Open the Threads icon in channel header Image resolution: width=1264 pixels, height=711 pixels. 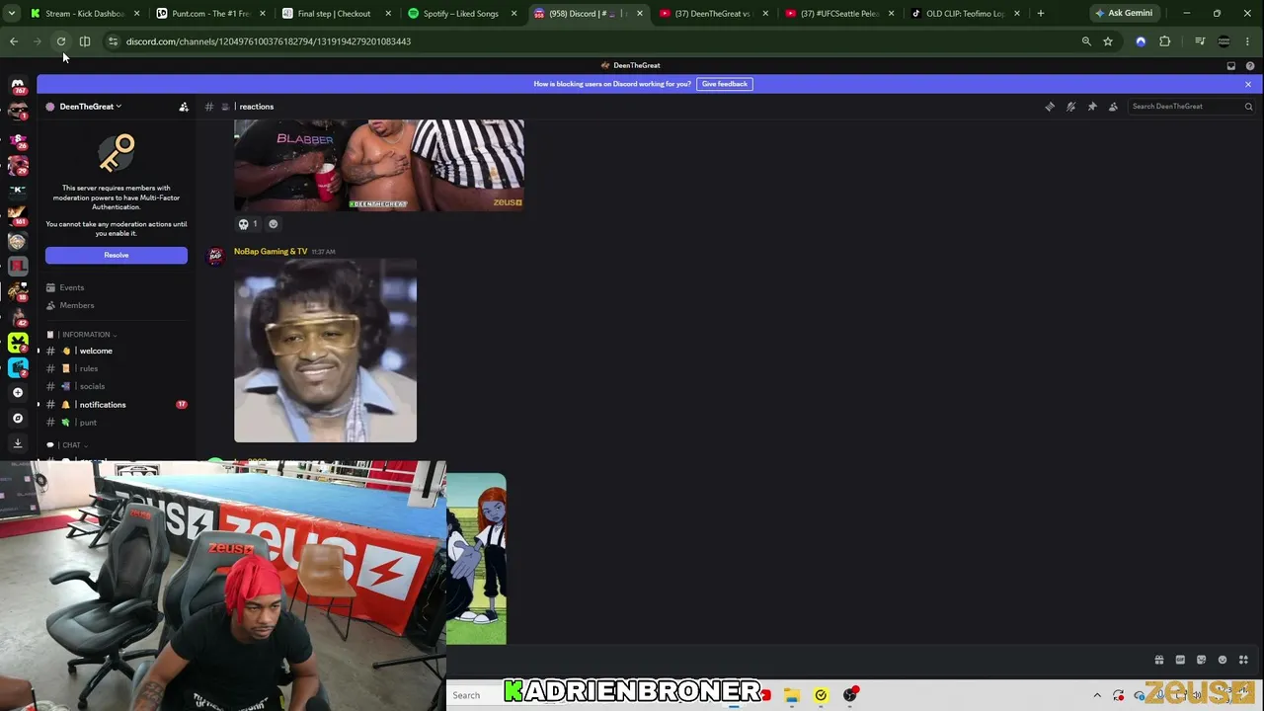(x=1050, y=107)
